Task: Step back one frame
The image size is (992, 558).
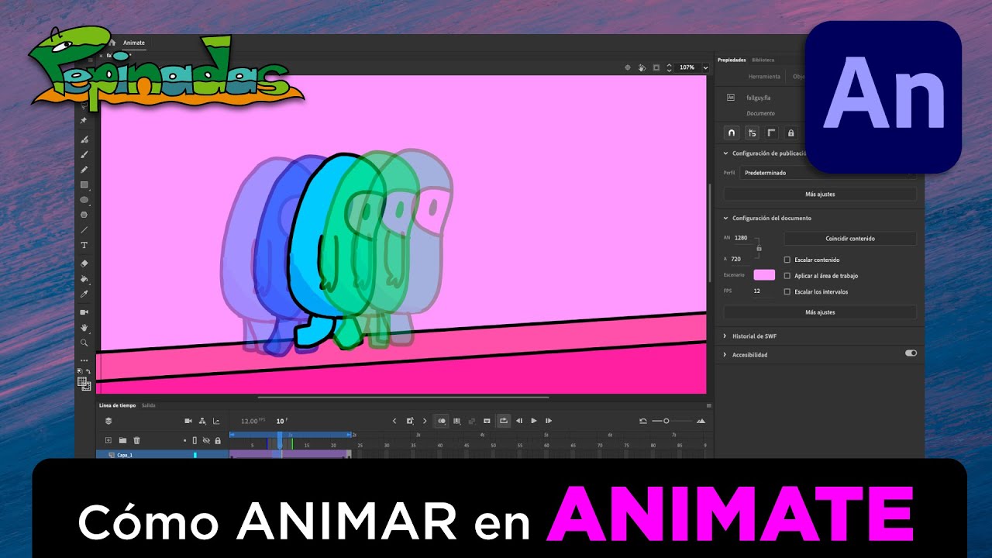Action: pos(518,421)
